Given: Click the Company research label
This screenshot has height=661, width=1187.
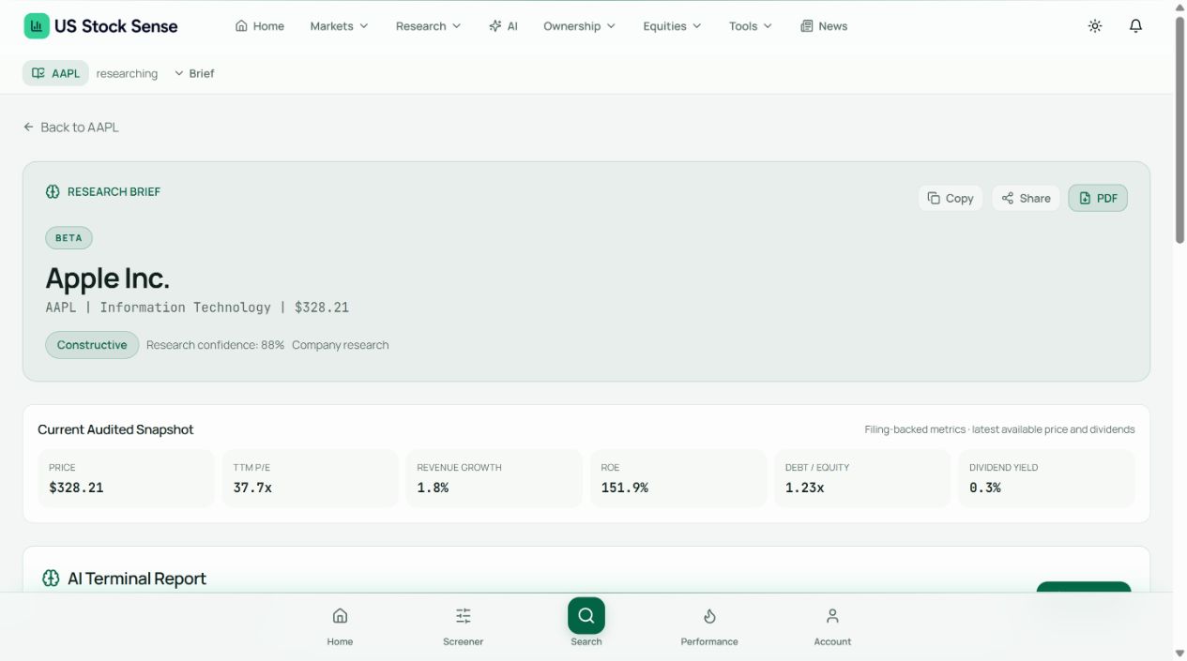Looking at the screenshot, I should click(340, 345).
